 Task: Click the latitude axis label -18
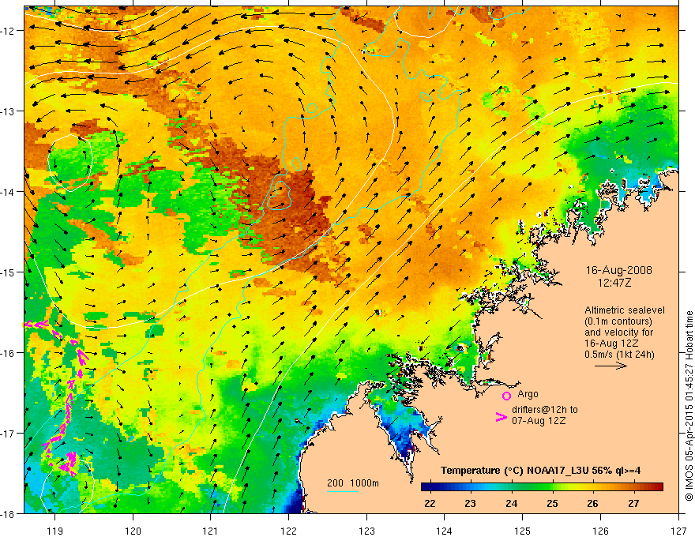(8, 514)
